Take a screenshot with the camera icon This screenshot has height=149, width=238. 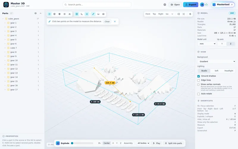(x=103, y=14)
